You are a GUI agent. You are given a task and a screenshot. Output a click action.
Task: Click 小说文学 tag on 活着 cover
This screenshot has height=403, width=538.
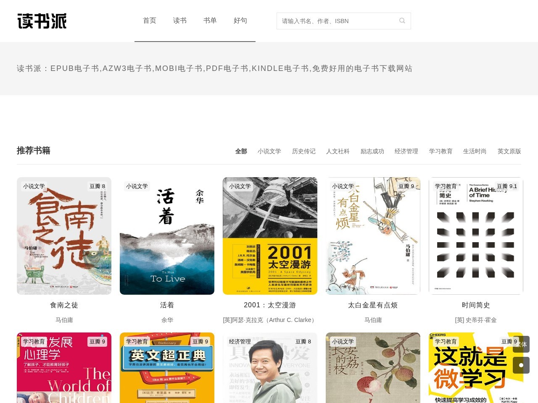137,186
